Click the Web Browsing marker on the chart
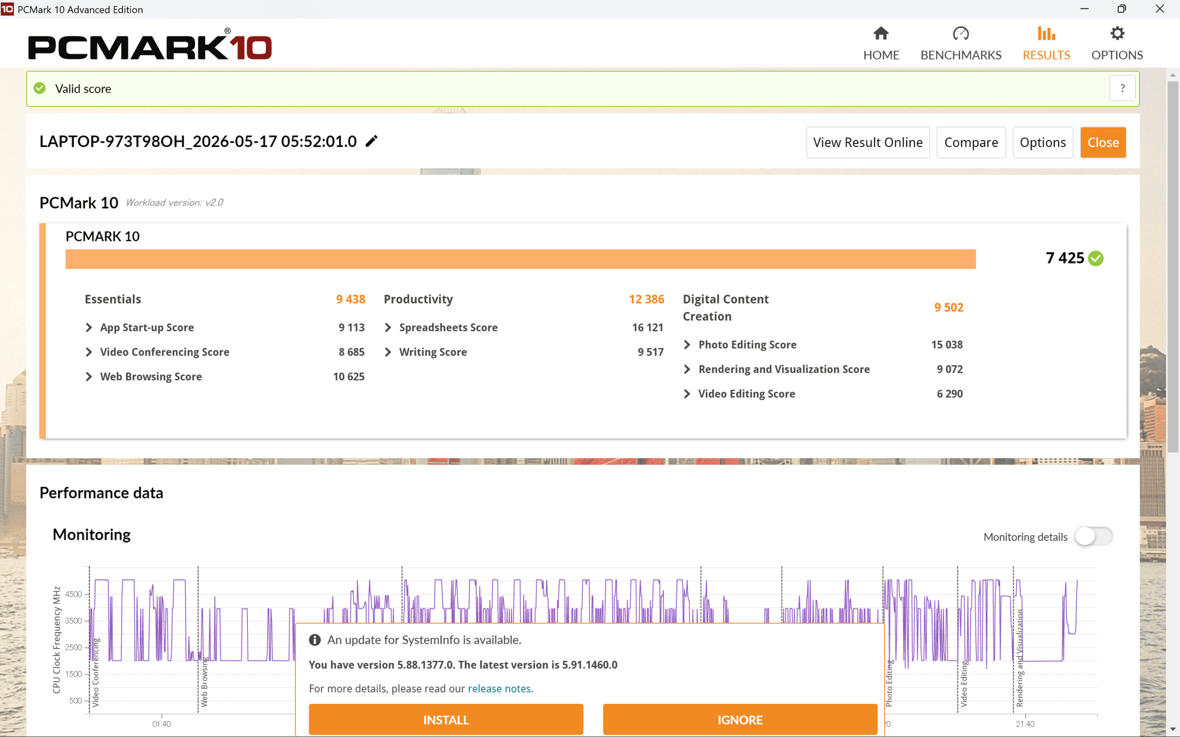 (205, 682)
